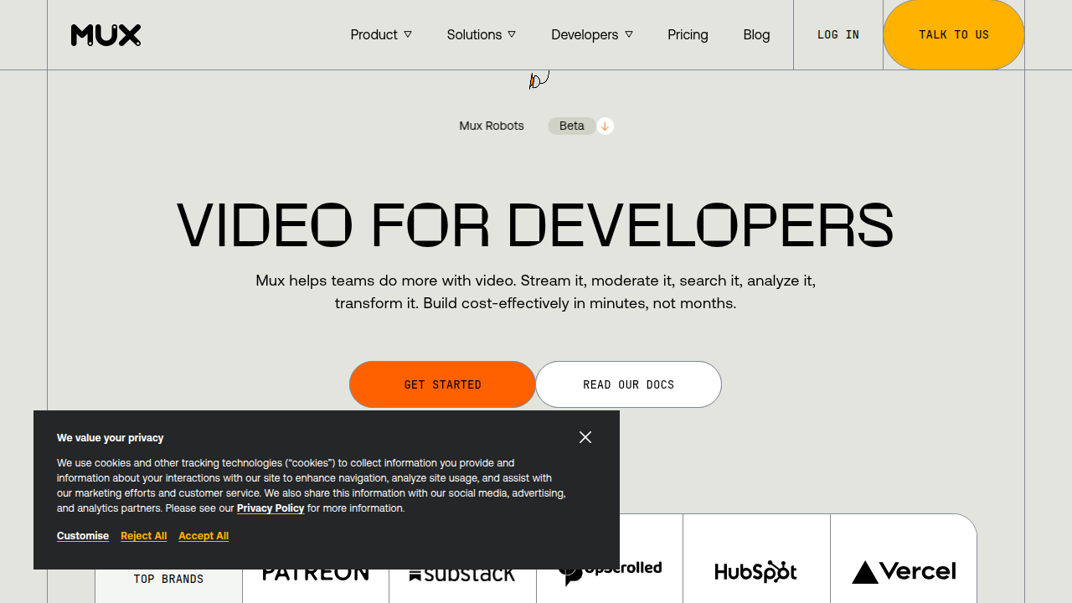
Task: Click the Vercel logo
Action: [x=904, y=571]
